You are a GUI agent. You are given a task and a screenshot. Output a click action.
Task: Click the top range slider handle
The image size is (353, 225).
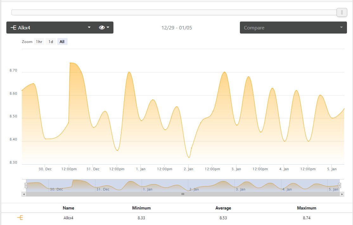tap(342, 12)
